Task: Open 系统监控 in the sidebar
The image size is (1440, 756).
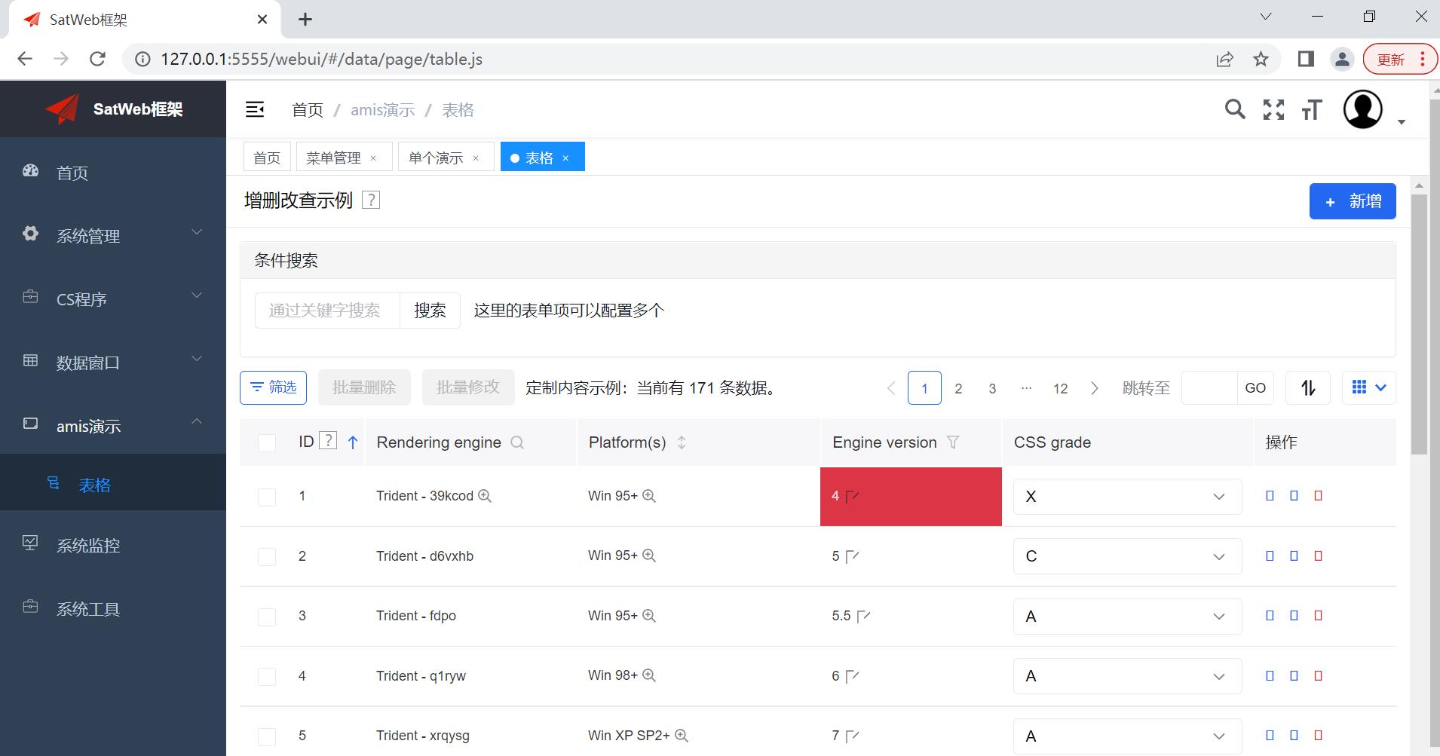Action: click(x=113, y=545)
